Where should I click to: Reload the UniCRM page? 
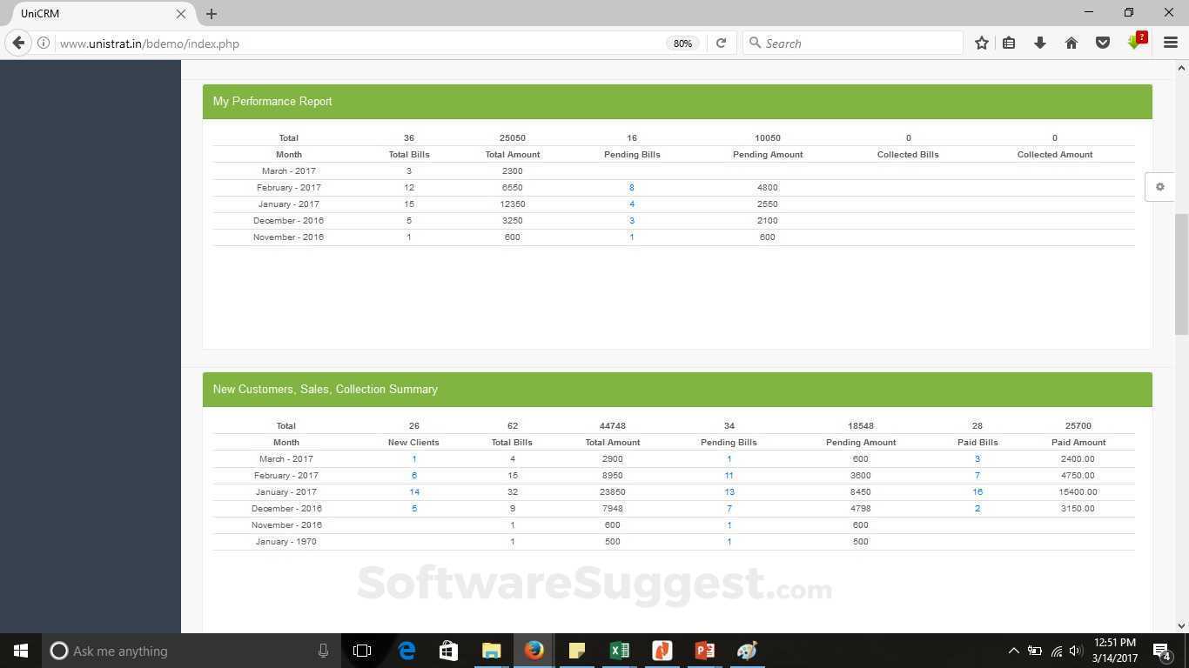coord(721,43)
